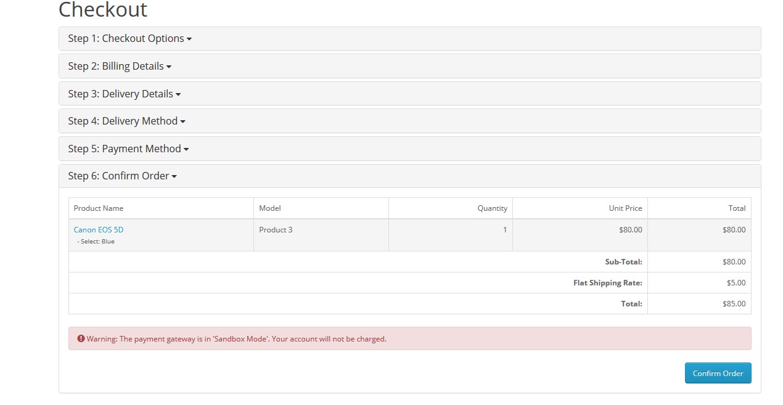Click the Unit Price column header
Image resolution: width=783 pixels, height=405 pixels.
coord(625,208)
